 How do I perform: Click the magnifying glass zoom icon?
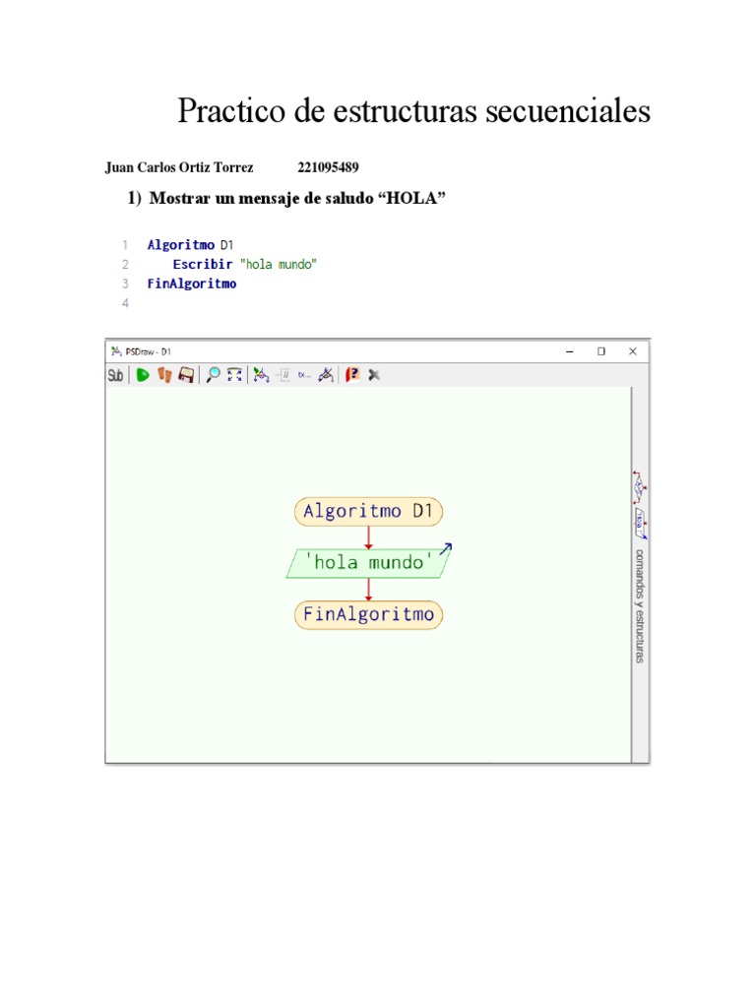[213, 375]
